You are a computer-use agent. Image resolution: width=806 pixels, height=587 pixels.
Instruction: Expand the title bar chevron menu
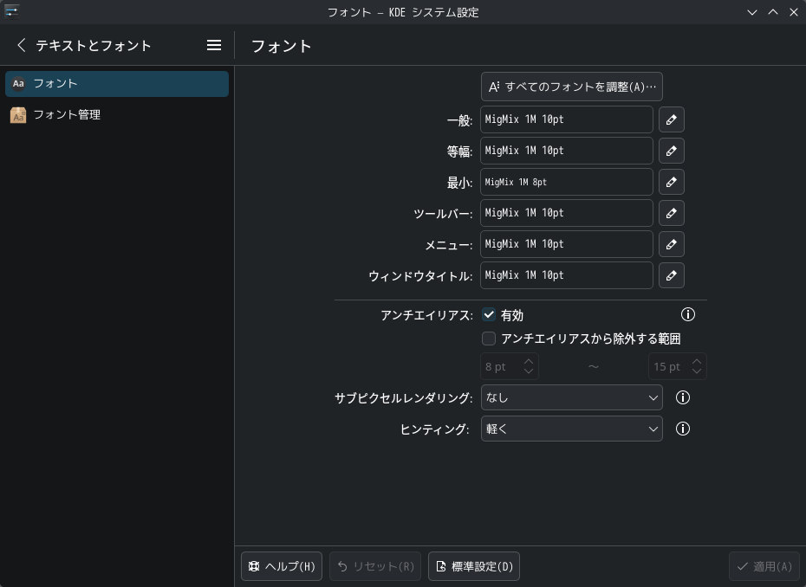coord(752,12)
